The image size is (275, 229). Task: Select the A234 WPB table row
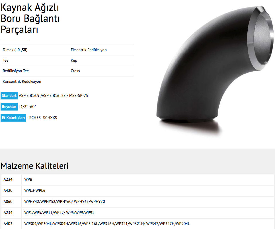coord(138,180)
